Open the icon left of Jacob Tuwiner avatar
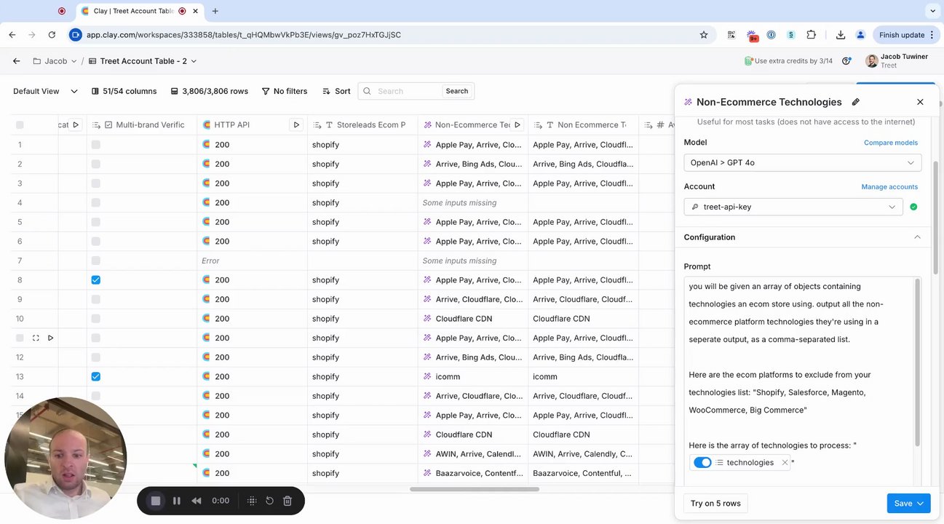 (846, 61)
